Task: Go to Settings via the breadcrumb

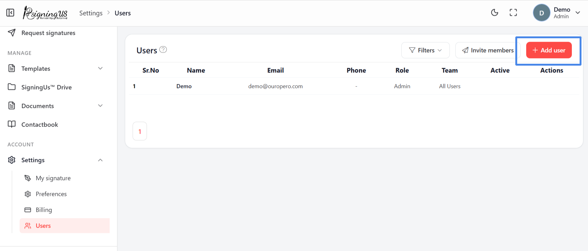Action: (91, 13)
